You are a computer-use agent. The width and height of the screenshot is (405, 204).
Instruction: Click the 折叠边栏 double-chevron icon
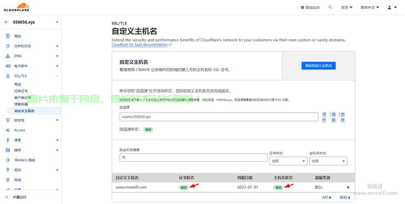coord(7,197)
